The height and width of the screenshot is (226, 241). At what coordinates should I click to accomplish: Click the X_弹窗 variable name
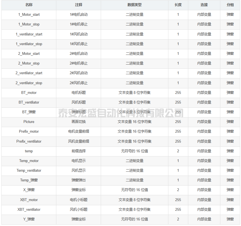29,190
